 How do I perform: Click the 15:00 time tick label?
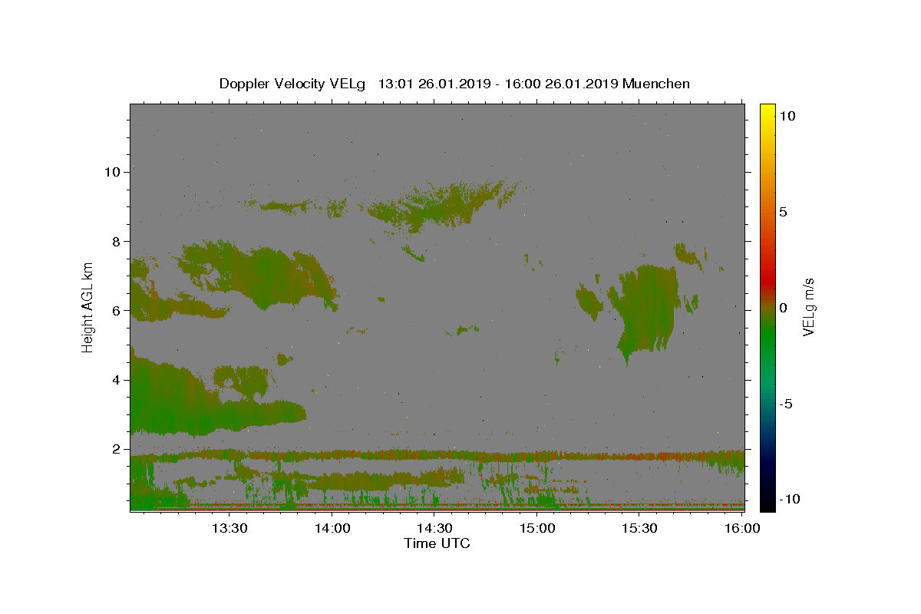(x=537, y=528)
